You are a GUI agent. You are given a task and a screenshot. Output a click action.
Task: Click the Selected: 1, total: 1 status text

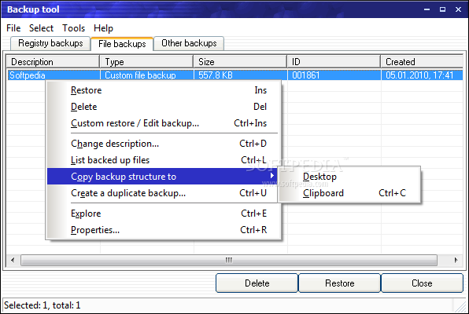42,305
